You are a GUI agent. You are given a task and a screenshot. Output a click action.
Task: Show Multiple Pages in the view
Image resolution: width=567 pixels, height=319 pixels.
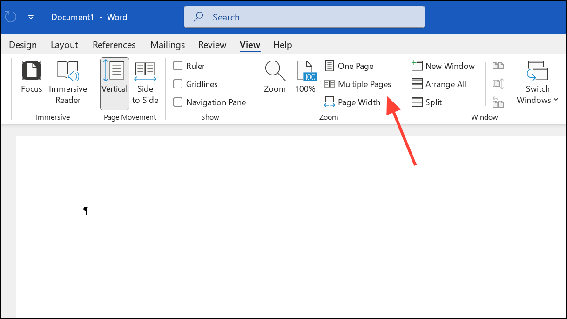(x=358, y=84)
